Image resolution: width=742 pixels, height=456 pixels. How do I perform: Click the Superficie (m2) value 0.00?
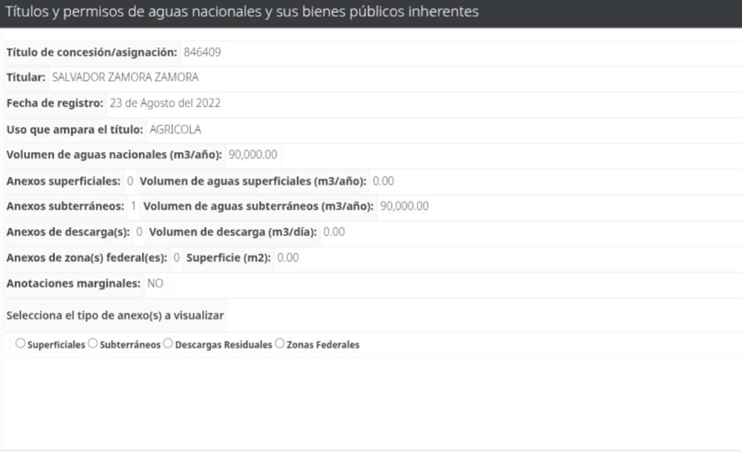(288, 258)
